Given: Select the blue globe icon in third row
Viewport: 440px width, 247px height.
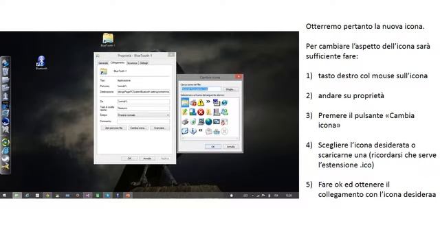Looking at the screenshot, I should pos(208,121).
